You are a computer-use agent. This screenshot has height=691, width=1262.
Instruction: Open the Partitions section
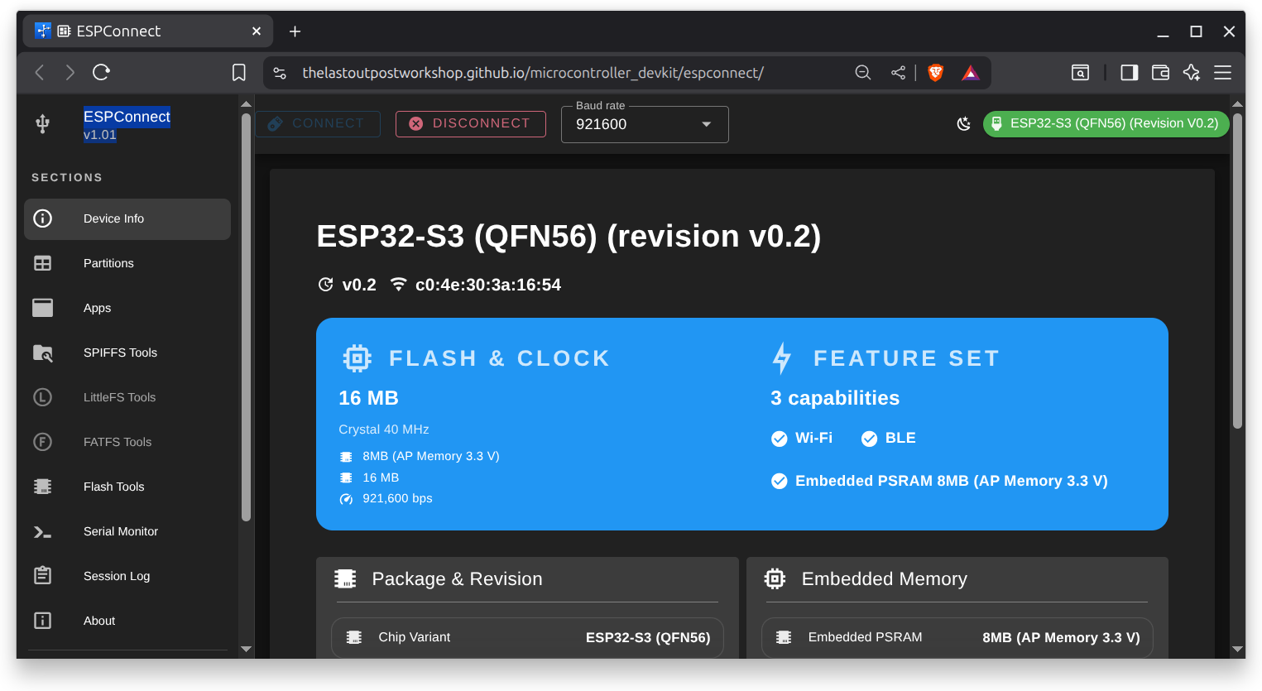[x=108, y=263]
